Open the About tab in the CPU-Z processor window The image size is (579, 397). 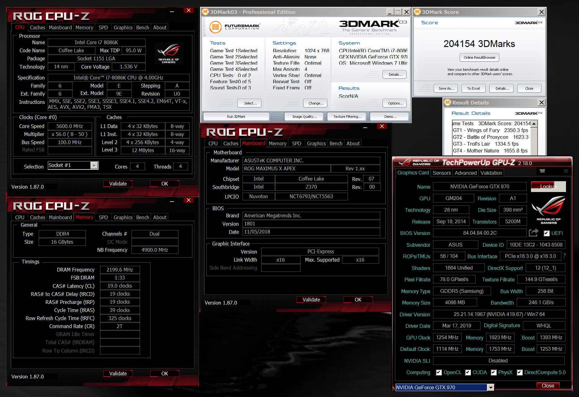(x=160, y=28)
